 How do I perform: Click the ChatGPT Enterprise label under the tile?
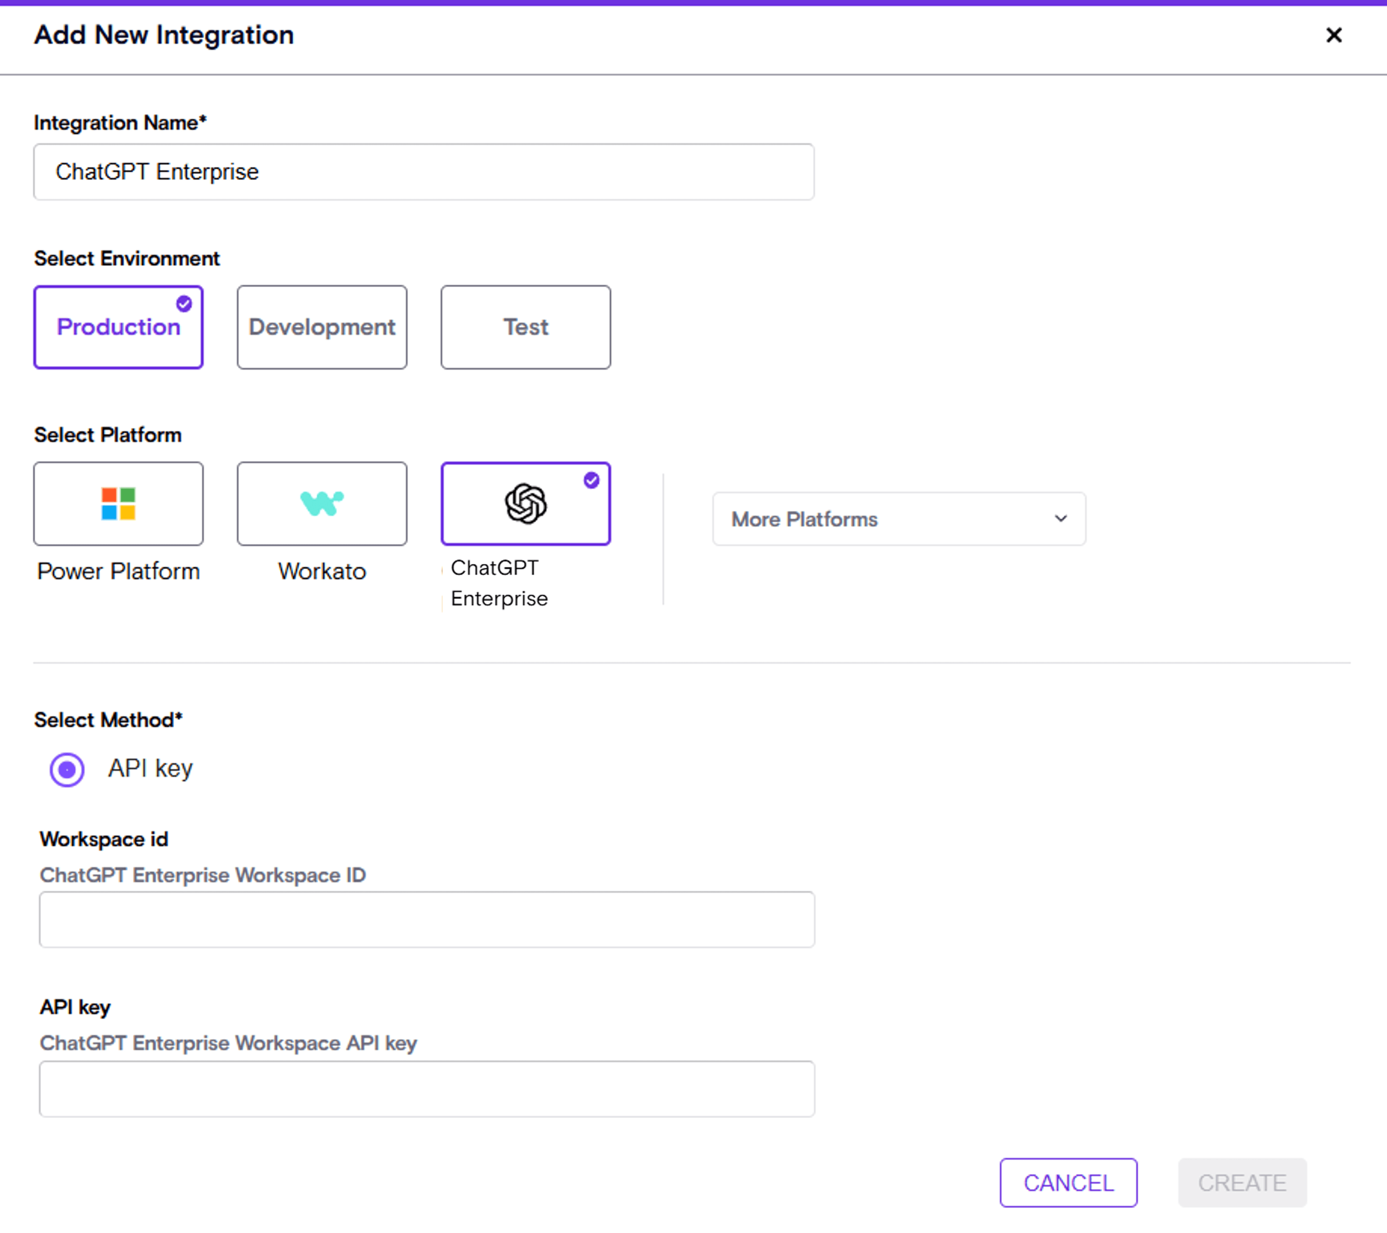499,583
